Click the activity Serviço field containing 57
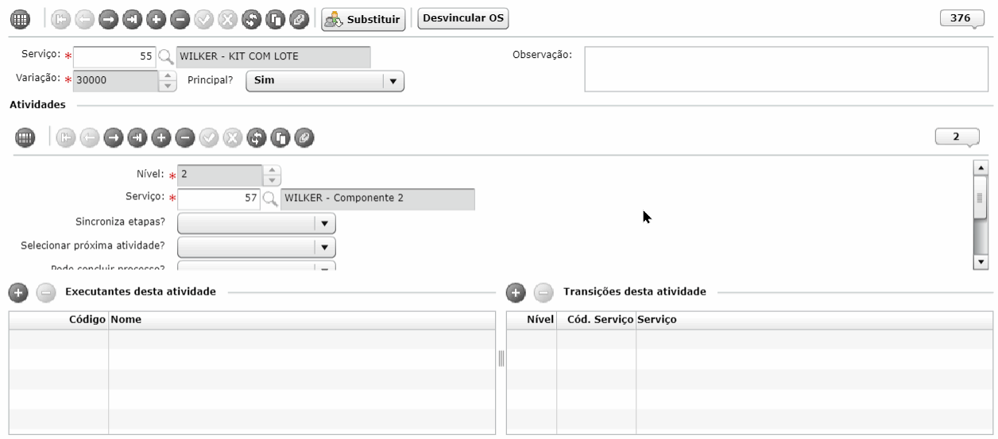 (219, 198)
